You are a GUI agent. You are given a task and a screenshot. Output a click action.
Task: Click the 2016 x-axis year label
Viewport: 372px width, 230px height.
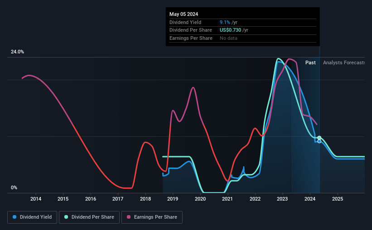(x=91, y=199)
